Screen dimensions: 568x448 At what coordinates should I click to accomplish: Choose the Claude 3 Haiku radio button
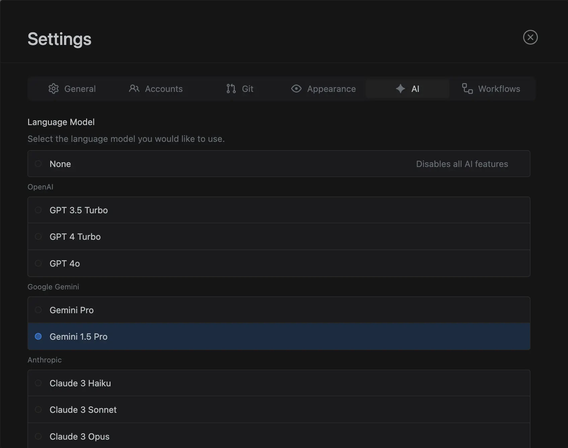[38, 383]
